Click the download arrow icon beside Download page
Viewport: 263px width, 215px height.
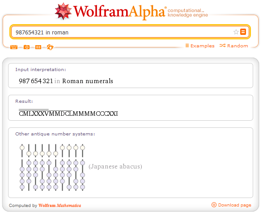[x=214, y=205]
